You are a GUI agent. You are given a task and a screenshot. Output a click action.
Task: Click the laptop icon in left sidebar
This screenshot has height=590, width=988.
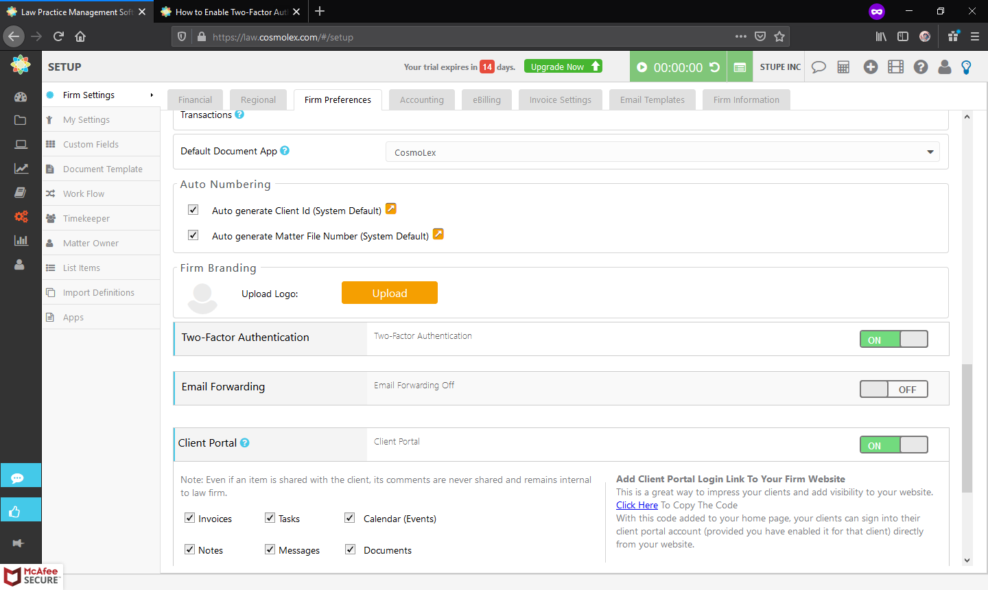[x=21, y=144]
